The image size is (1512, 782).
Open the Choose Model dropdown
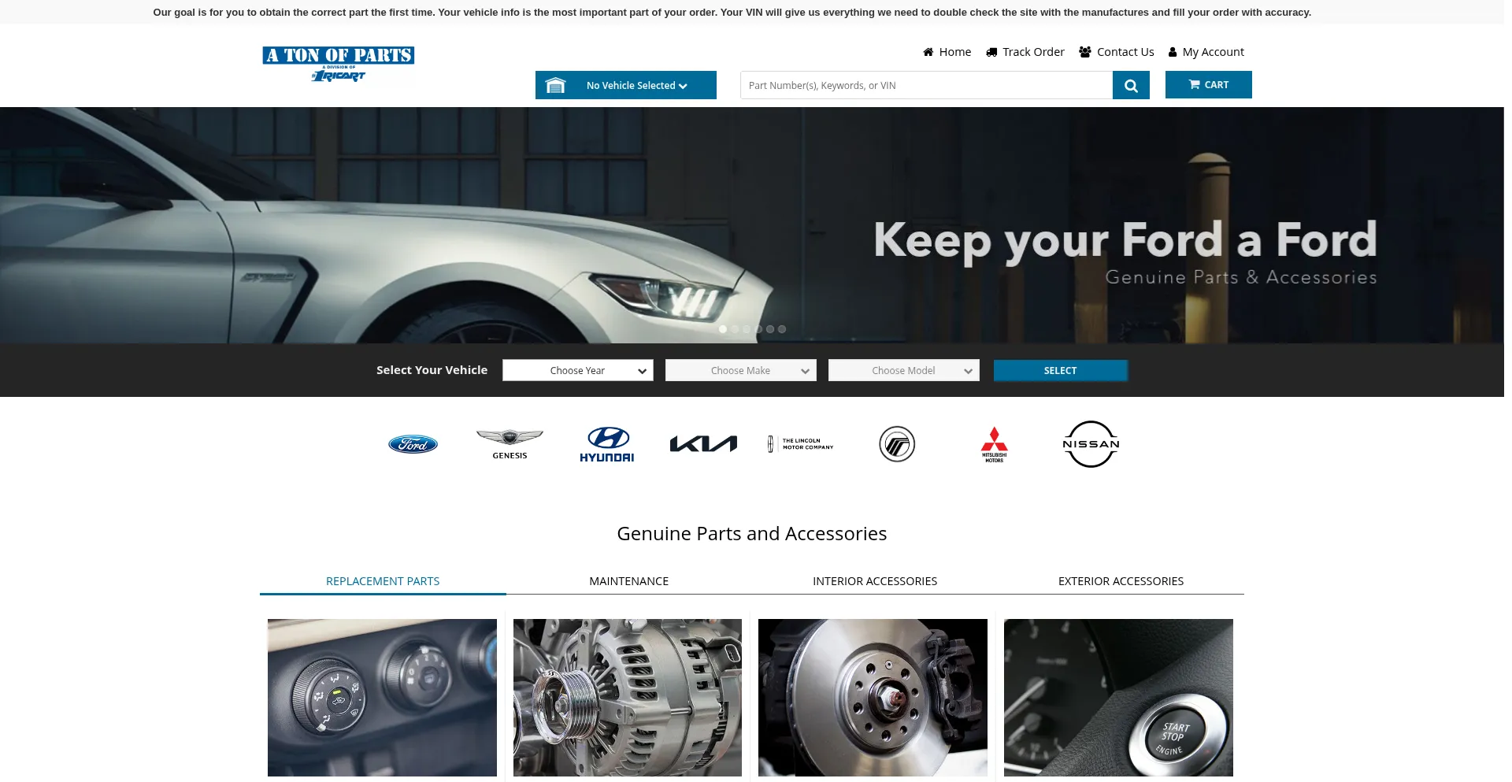click(x=904, y=370)
